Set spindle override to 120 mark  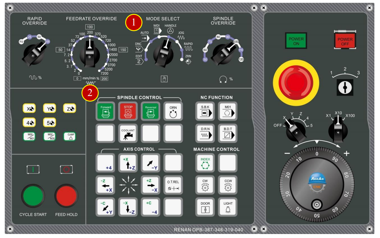241,59
